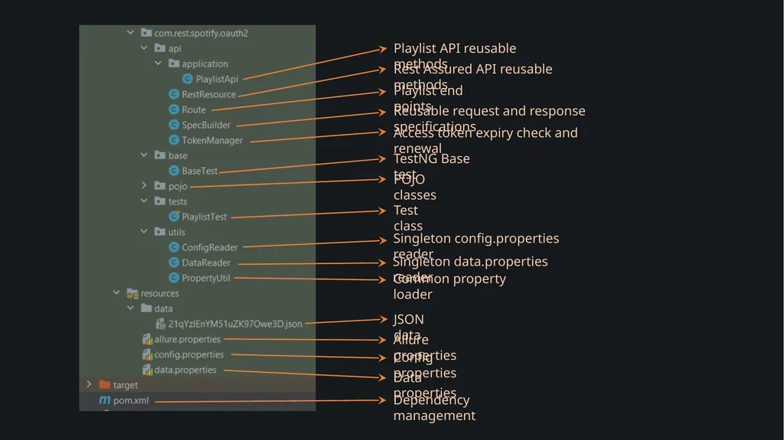Click the TokenManager class icon
Image resolution: width=784 pixels, height=440 pixels.
pyautogui.click(x=174, y=140)
